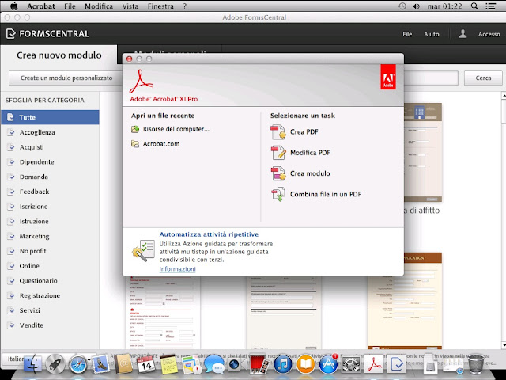Open the Acrobat application menu

coord(41,6)
